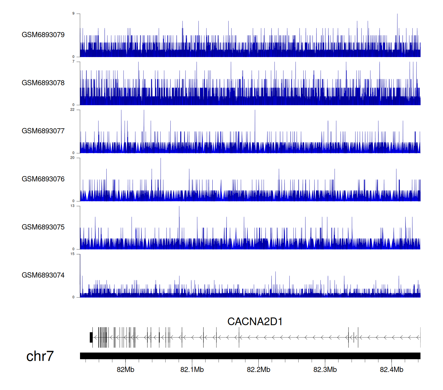Image resolution: width=443 pixels, height=390 pixels.
Task: Click the black chr7 chromosome bar
Action: [x=250, y=356]
